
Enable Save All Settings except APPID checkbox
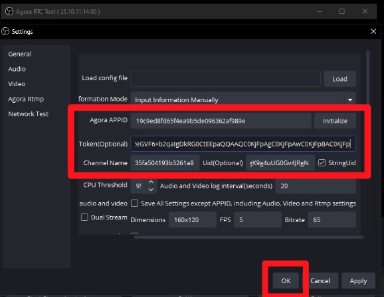tap(134, 204)
